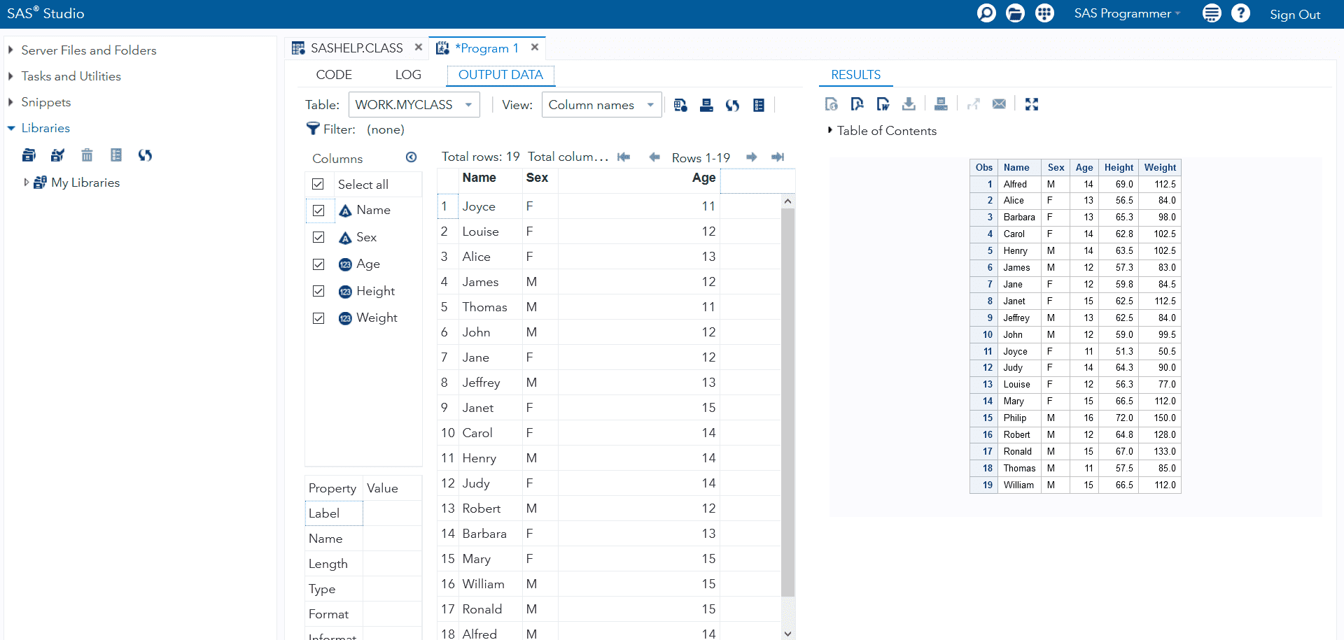1344x640 pixels.
Task: Expand the Server Files and Folders section
Action: pos(10,50)
